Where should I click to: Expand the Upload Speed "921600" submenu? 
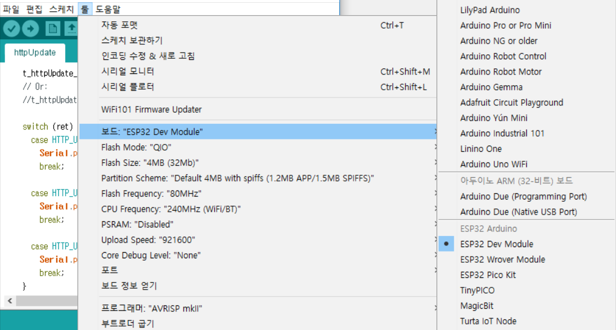[258, 240]
